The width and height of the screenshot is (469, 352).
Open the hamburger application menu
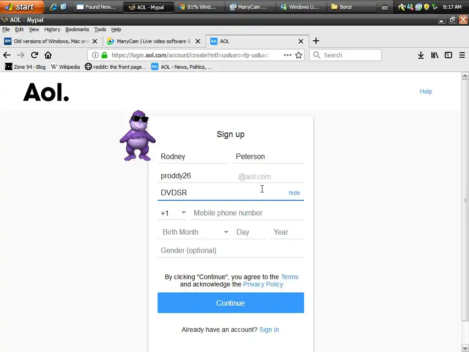[462, 55]
